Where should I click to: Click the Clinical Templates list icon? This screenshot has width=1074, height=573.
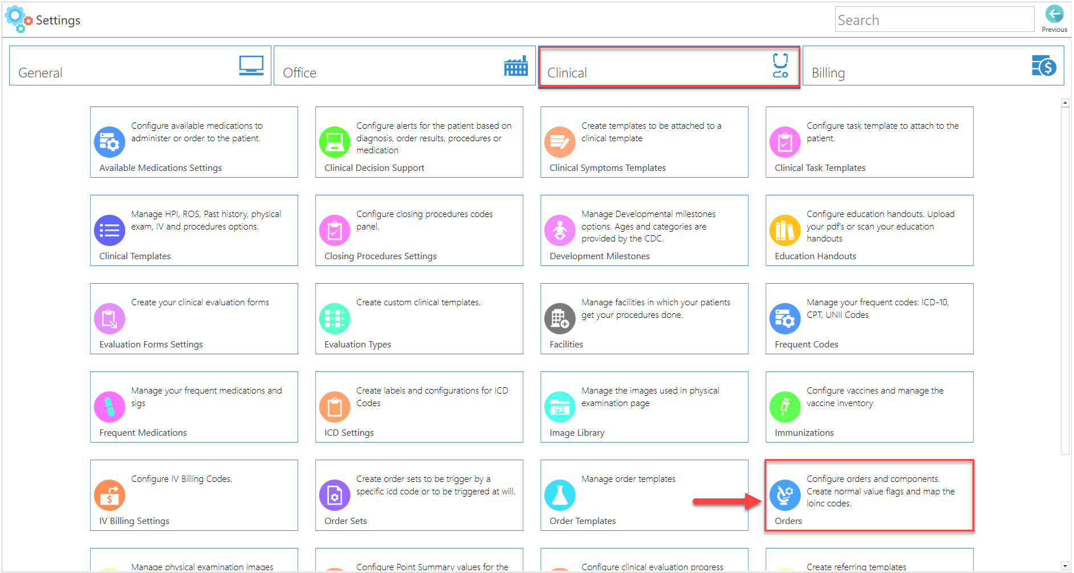(x=109, y=230)
